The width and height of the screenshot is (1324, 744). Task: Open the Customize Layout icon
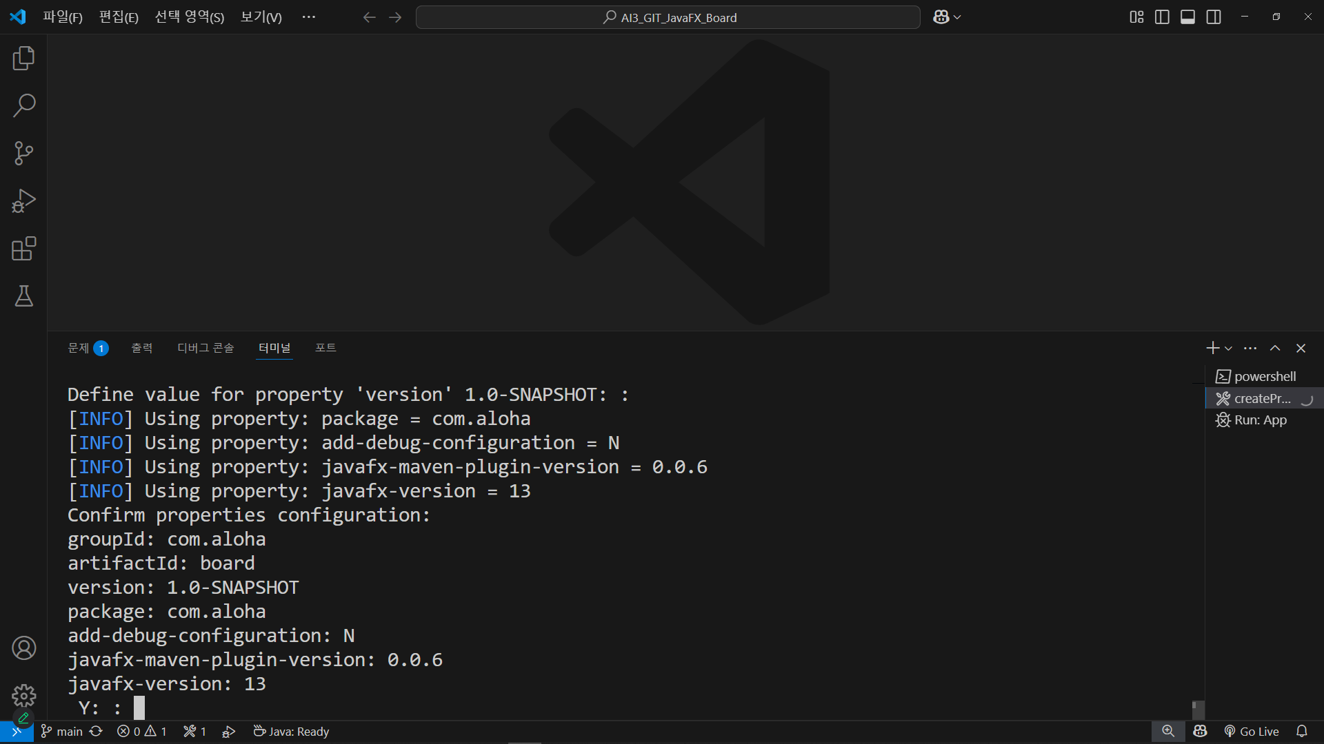click(1136, 17)
